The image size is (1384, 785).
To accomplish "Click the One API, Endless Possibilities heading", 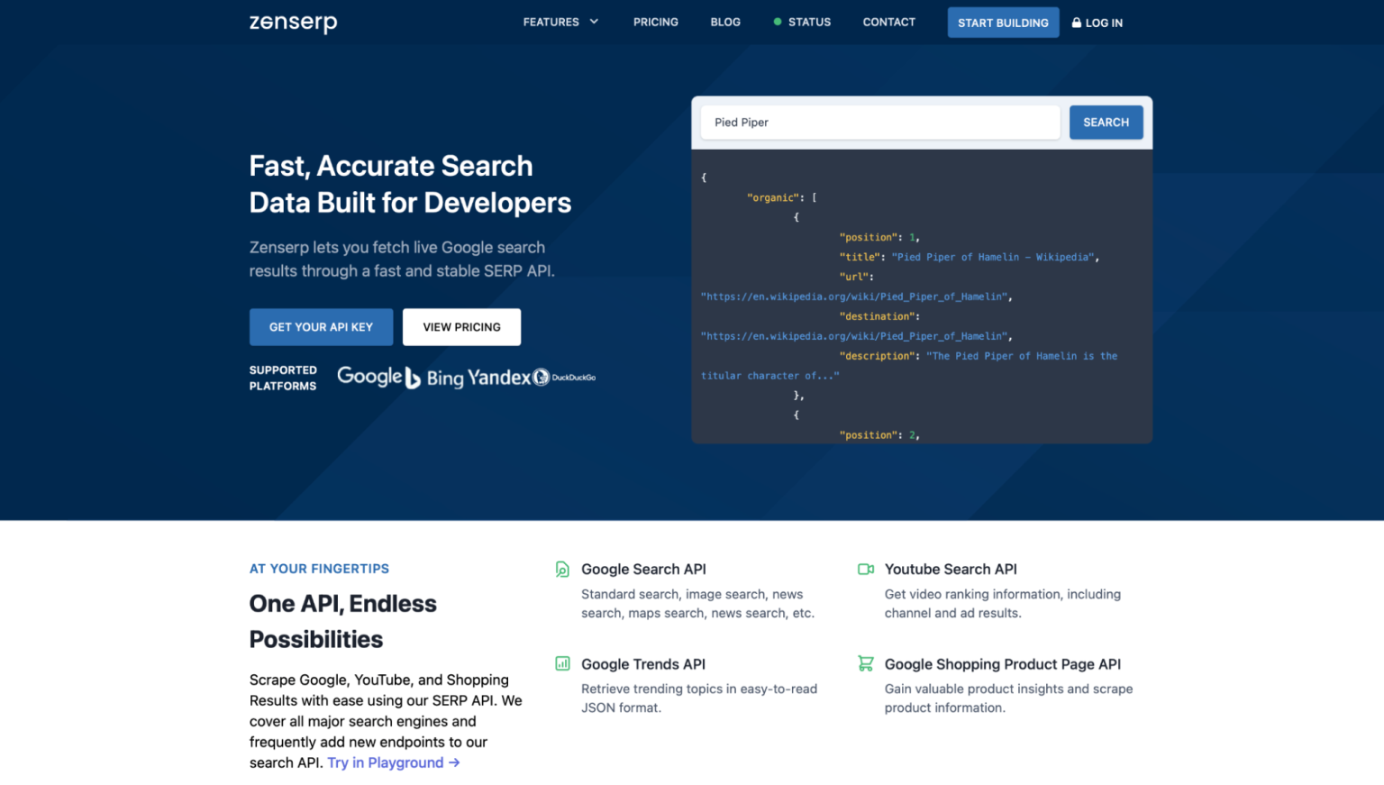I will coord(343,621).
